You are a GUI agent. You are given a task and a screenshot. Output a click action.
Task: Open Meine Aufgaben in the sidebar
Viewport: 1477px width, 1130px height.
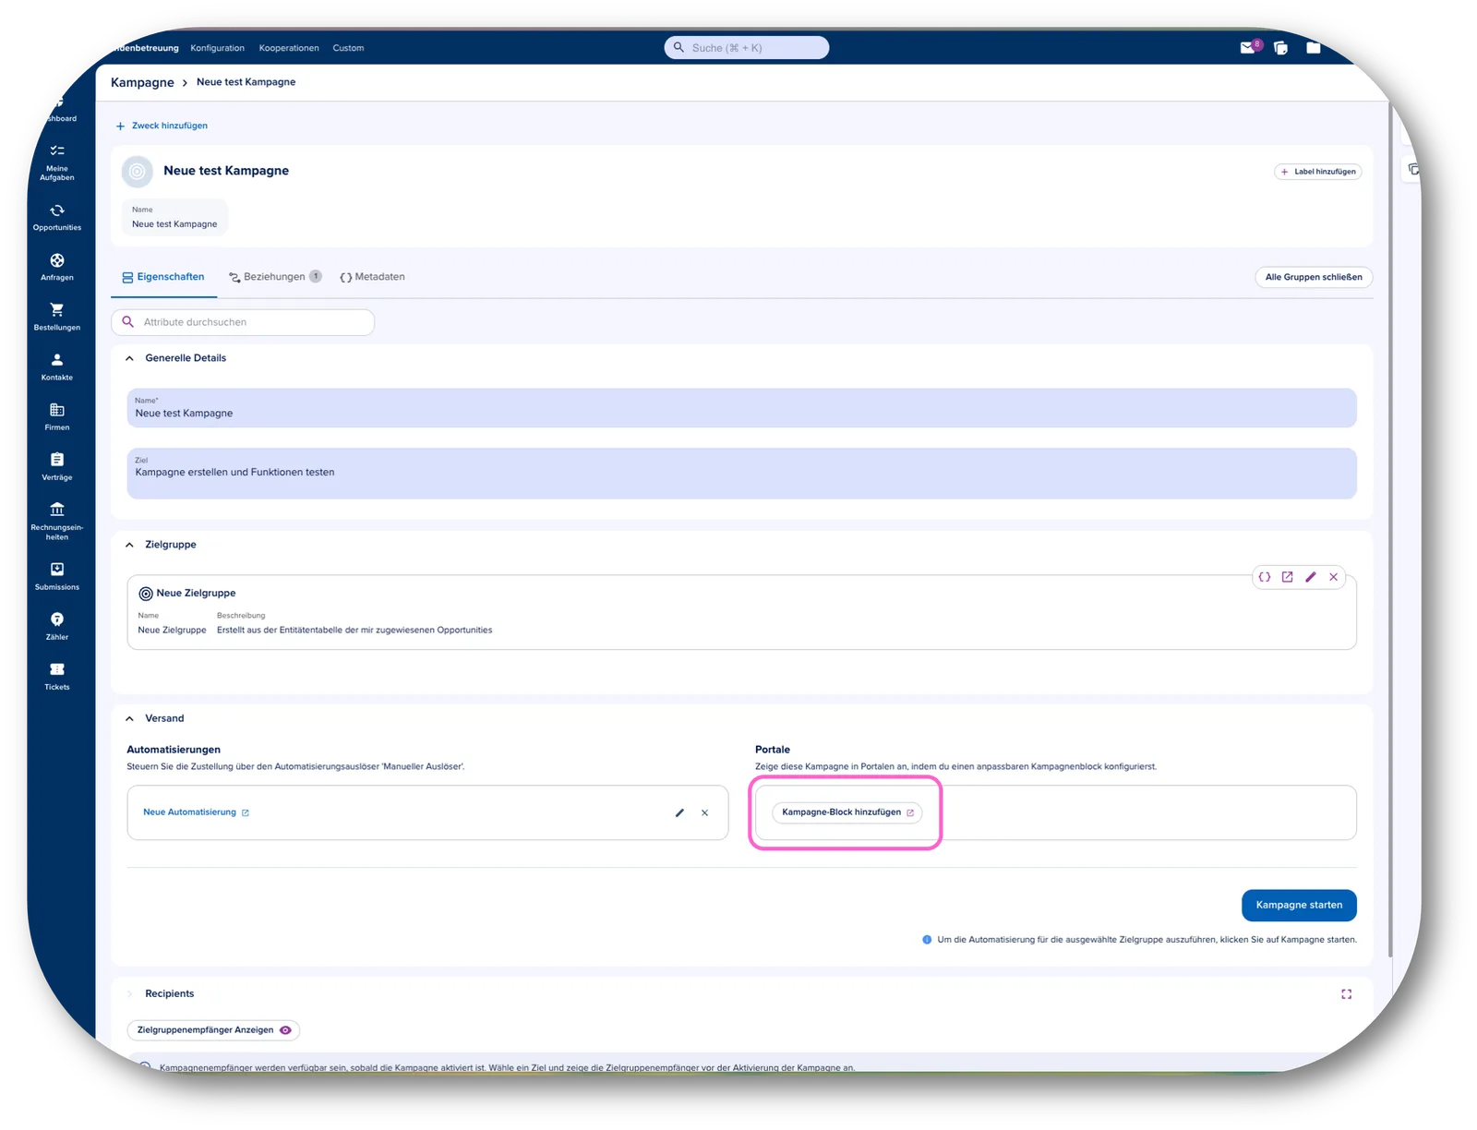pyautogui.click(x=57, y=162)
